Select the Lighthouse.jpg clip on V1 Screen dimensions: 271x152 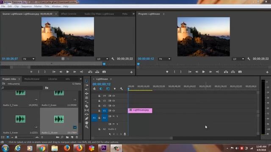tap(140, 111)
